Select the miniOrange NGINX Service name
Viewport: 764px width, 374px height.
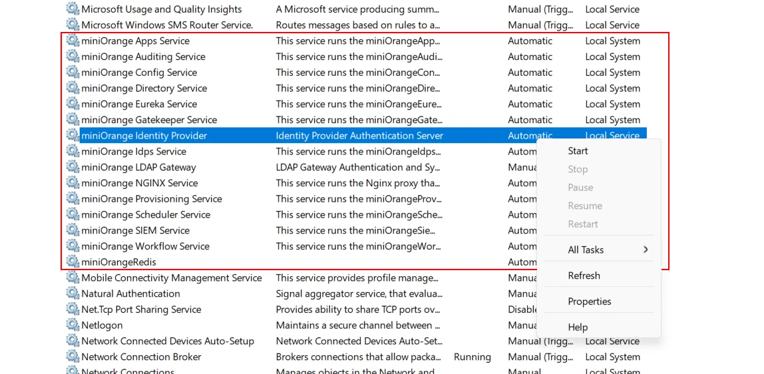tap(139, 183)
